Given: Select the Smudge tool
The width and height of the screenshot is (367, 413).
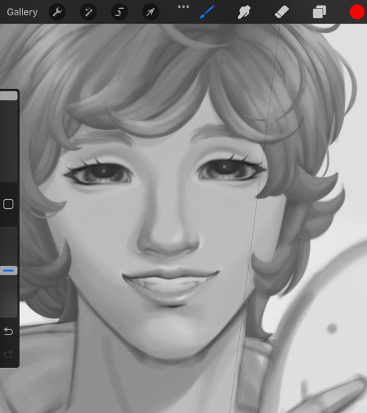Looking at the screenshot, I should click(244, 12).
